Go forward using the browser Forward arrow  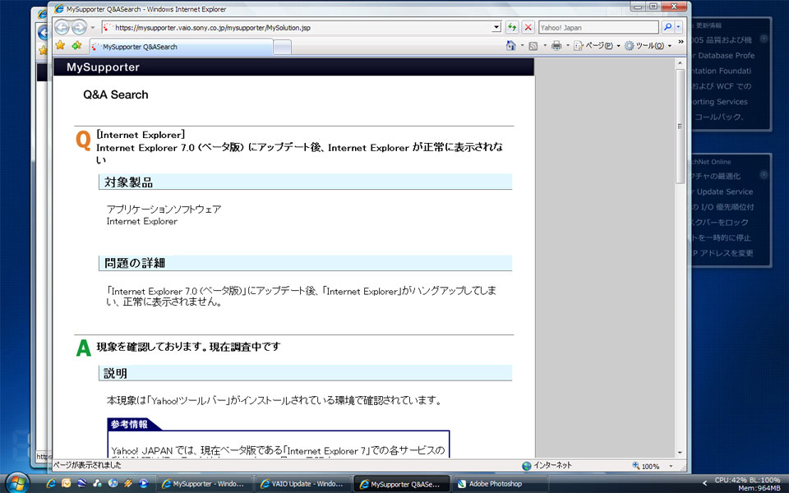click(x=79, y=27)
